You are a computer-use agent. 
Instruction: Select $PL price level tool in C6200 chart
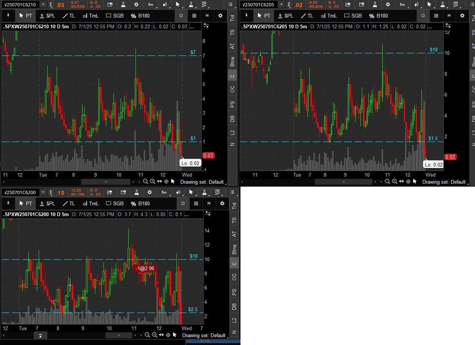[47, 203]
